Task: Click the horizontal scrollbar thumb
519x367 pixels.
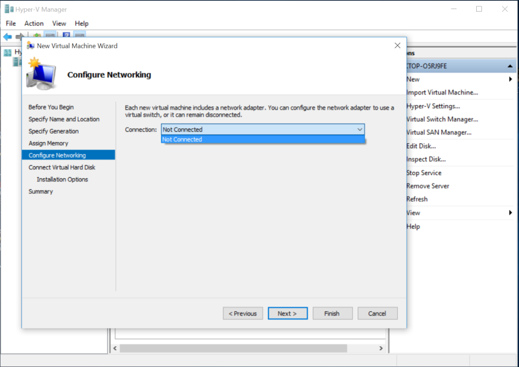Action: click(x=234, y=348)
